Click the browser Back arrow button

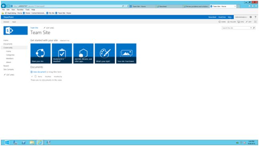click(x=4, y=6)
